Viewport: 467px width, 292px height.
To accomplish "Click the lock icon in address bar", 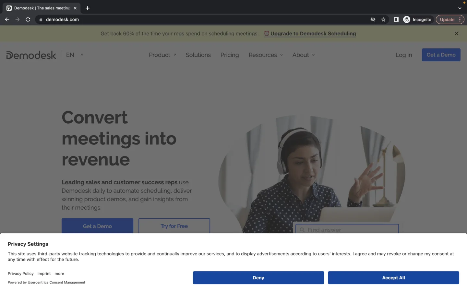I will coord(41,19).
